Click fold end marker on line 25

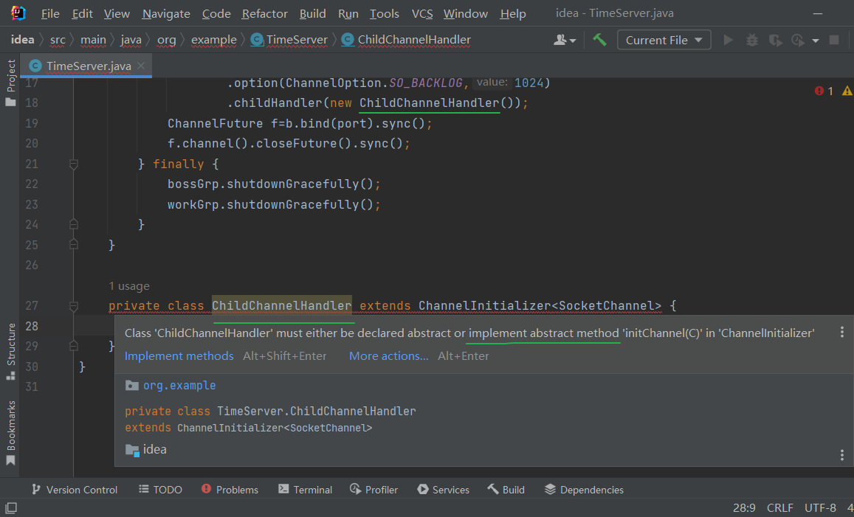click(x=74, y=245)
